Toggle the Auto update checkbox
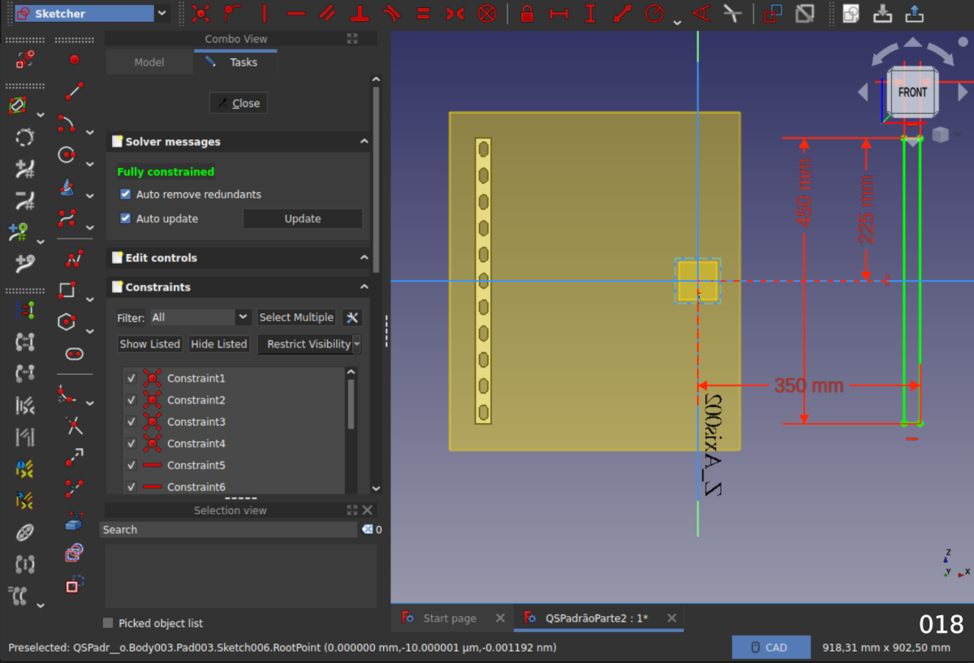The height and width of the screenshot is (663, 974). pos(126,218)
